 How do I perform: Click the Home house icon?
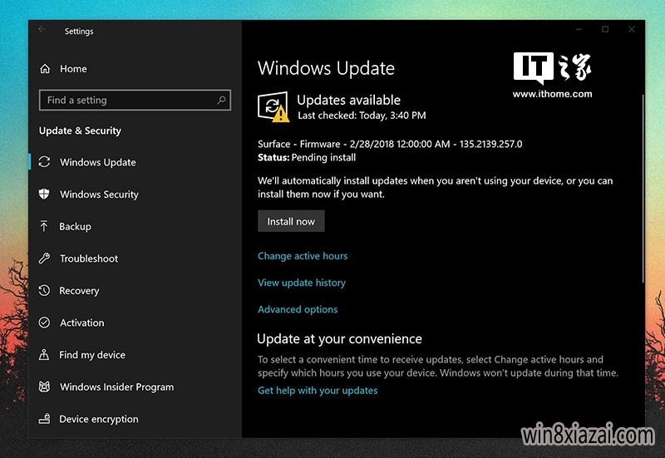(x=45, y=69)
